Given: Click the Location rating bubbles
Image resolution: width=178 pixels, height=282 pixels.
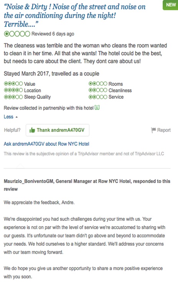Looking at the screenshot, I should 13,90.
